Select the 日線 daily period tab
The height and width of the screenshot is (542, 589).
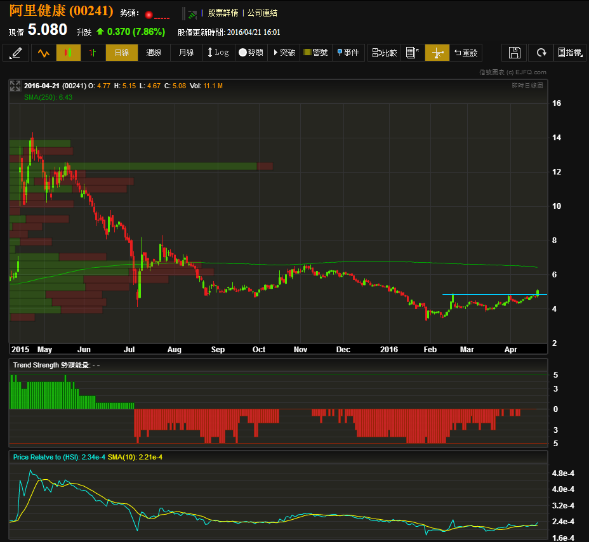[122, 53]
